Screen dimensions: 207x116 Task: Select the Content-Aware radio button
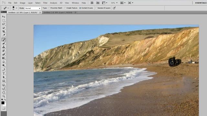pyautogui.click(x=80, y=8)
